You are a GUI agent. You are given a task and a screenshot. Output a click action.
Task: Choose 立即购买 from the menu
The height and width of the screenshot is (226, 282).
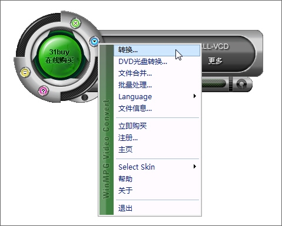pos(157,126)
